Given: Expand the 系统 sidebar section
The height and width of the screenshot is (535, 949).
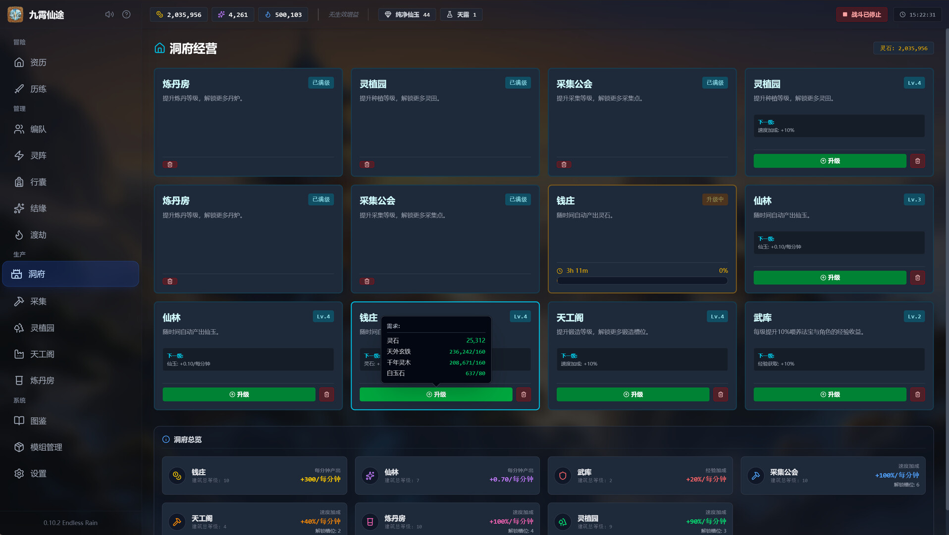Looking at the screenshot, I should pos(19,400).
